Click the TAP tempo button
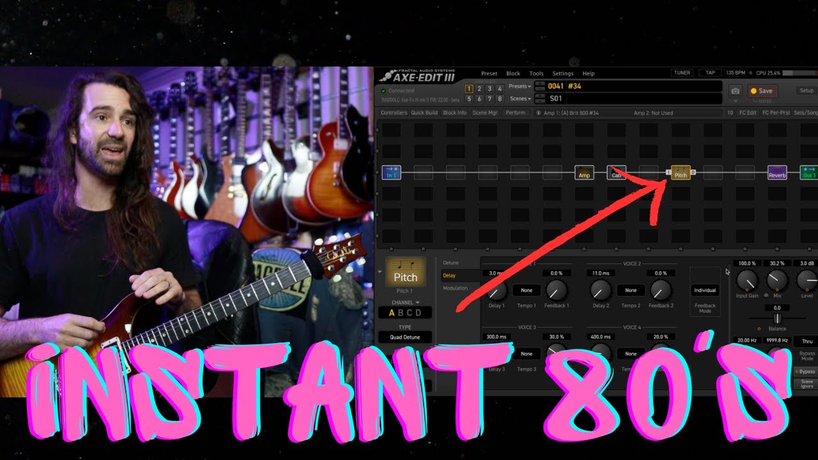 [x=710, y=73]
